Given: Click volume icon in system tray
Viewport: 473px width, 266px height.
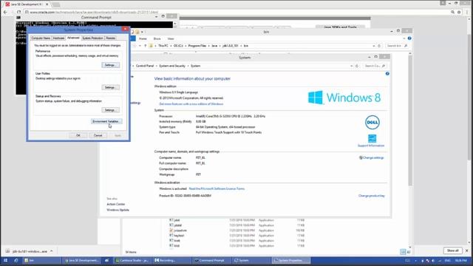Looking at the screenshot, I should click(433, 261).
